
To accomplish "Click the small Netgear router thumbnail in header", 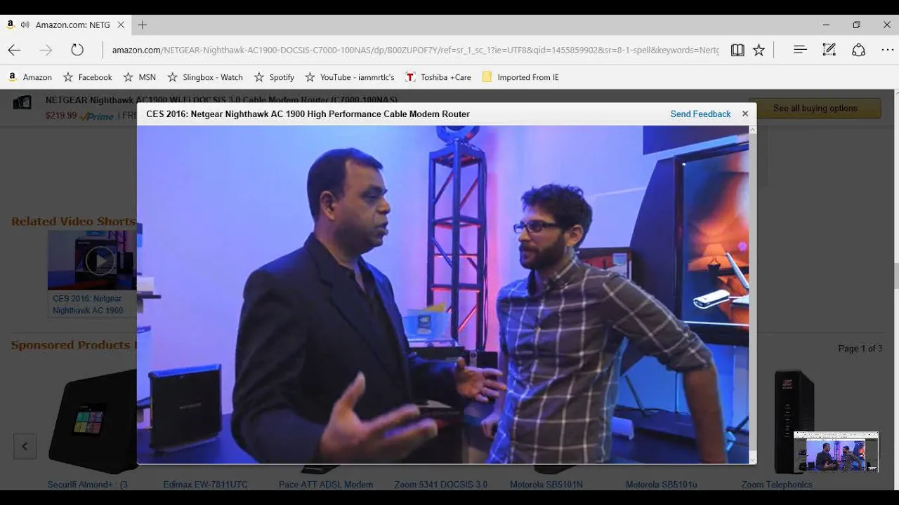I will tap(22, 103).
